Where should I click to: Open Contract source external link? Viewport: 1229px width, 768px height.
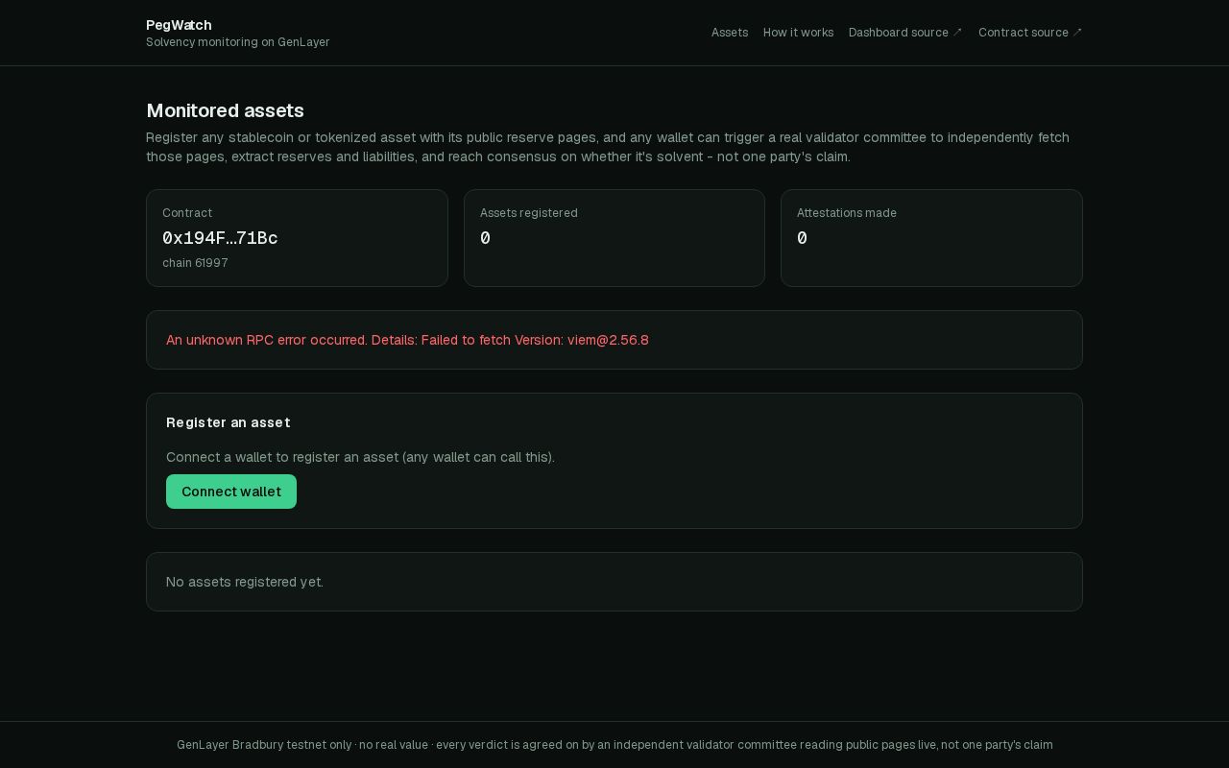pyautogui.click(x=1030, y=33)
